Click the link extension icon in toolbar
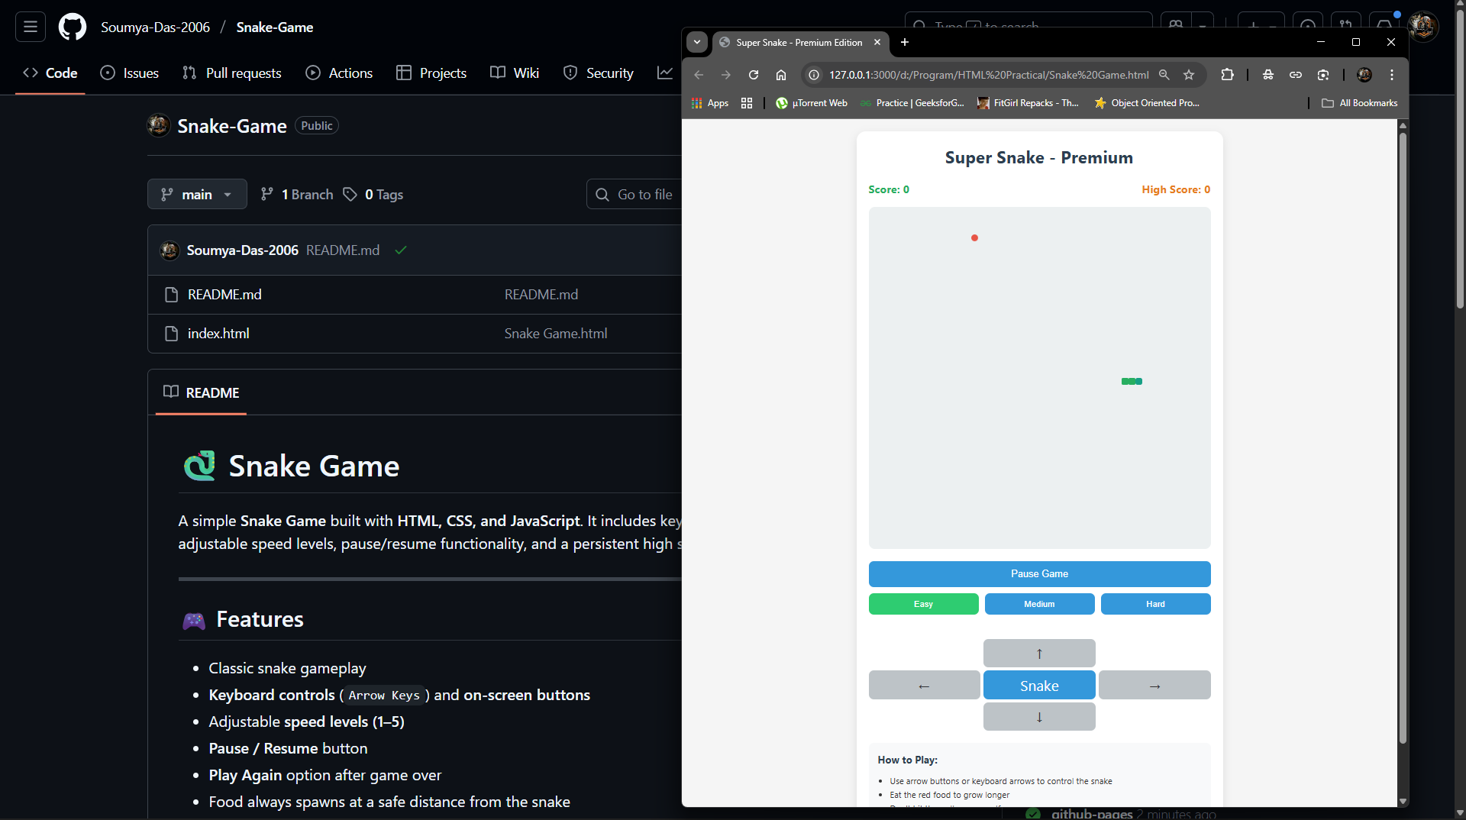The height and width of the screenshot is (820, 1466). [x=1296, y=75]
